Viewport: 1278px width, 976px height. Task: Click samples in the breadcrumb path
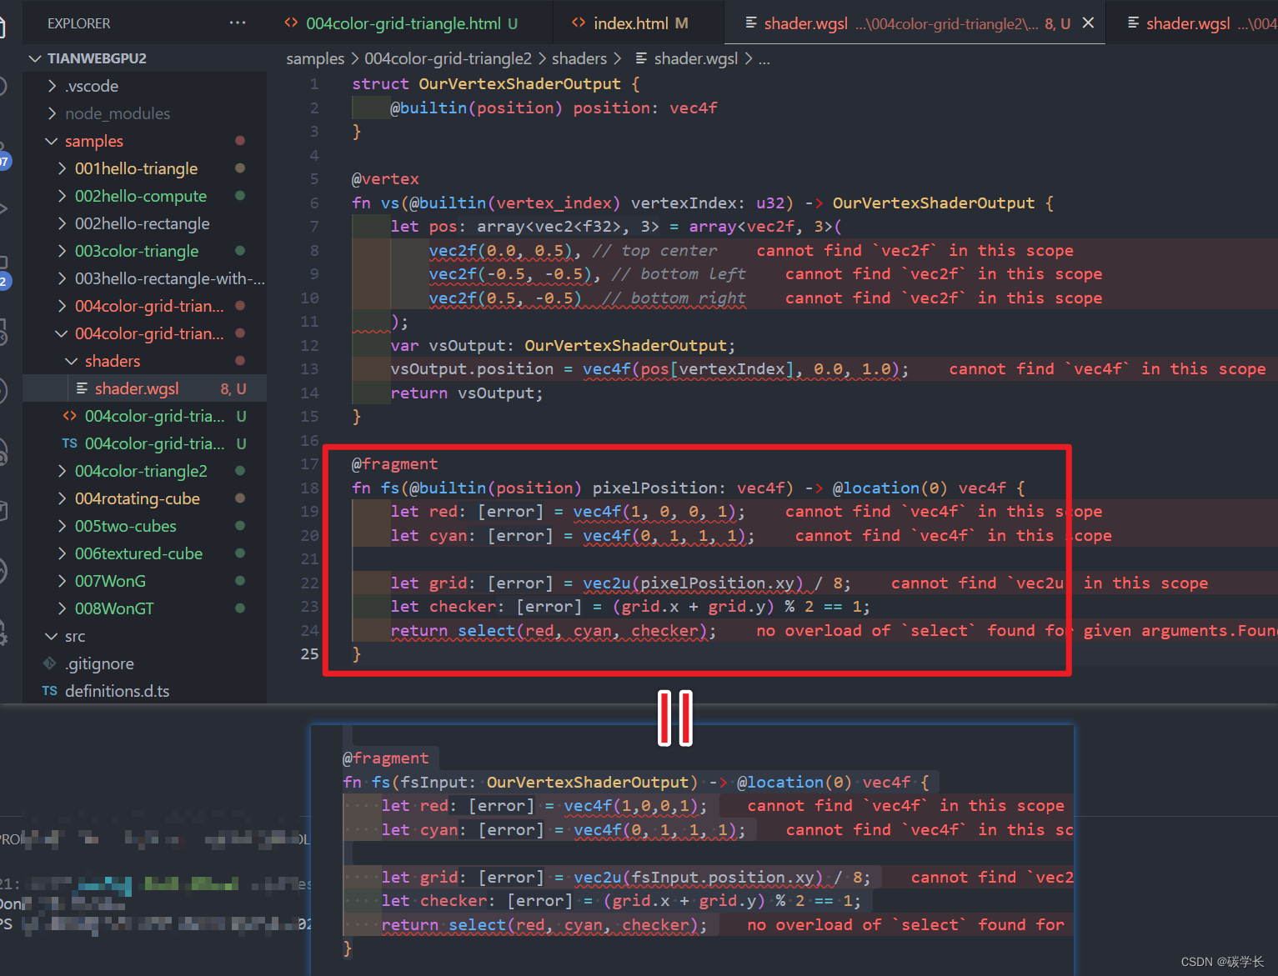click(x=315, y=58)
